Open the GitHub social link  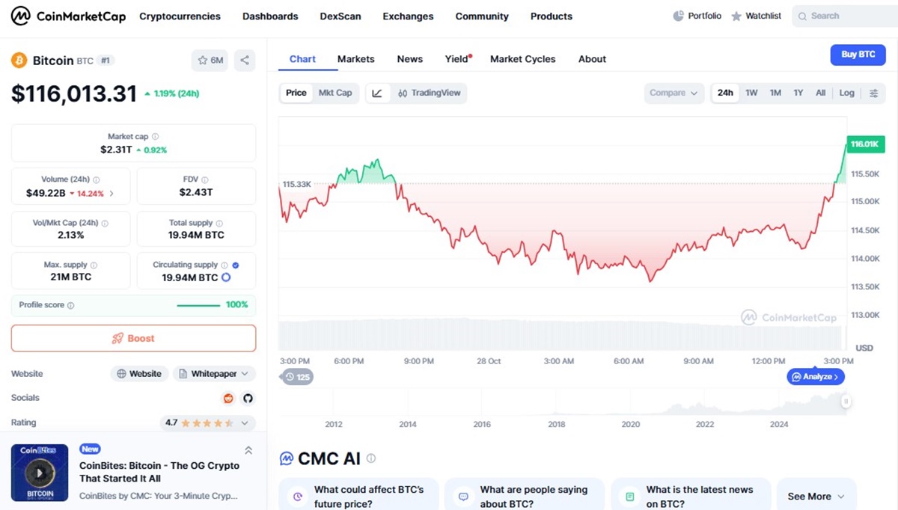click(248, 398)
